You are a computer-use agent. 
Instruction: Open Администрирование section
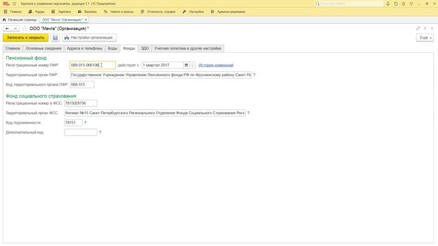228,12
